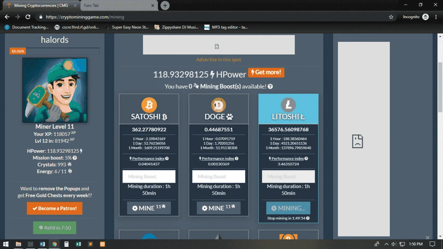Click the browser address bar URL
The height and width of the screenshot is (249, 443).
coord(85,17)
